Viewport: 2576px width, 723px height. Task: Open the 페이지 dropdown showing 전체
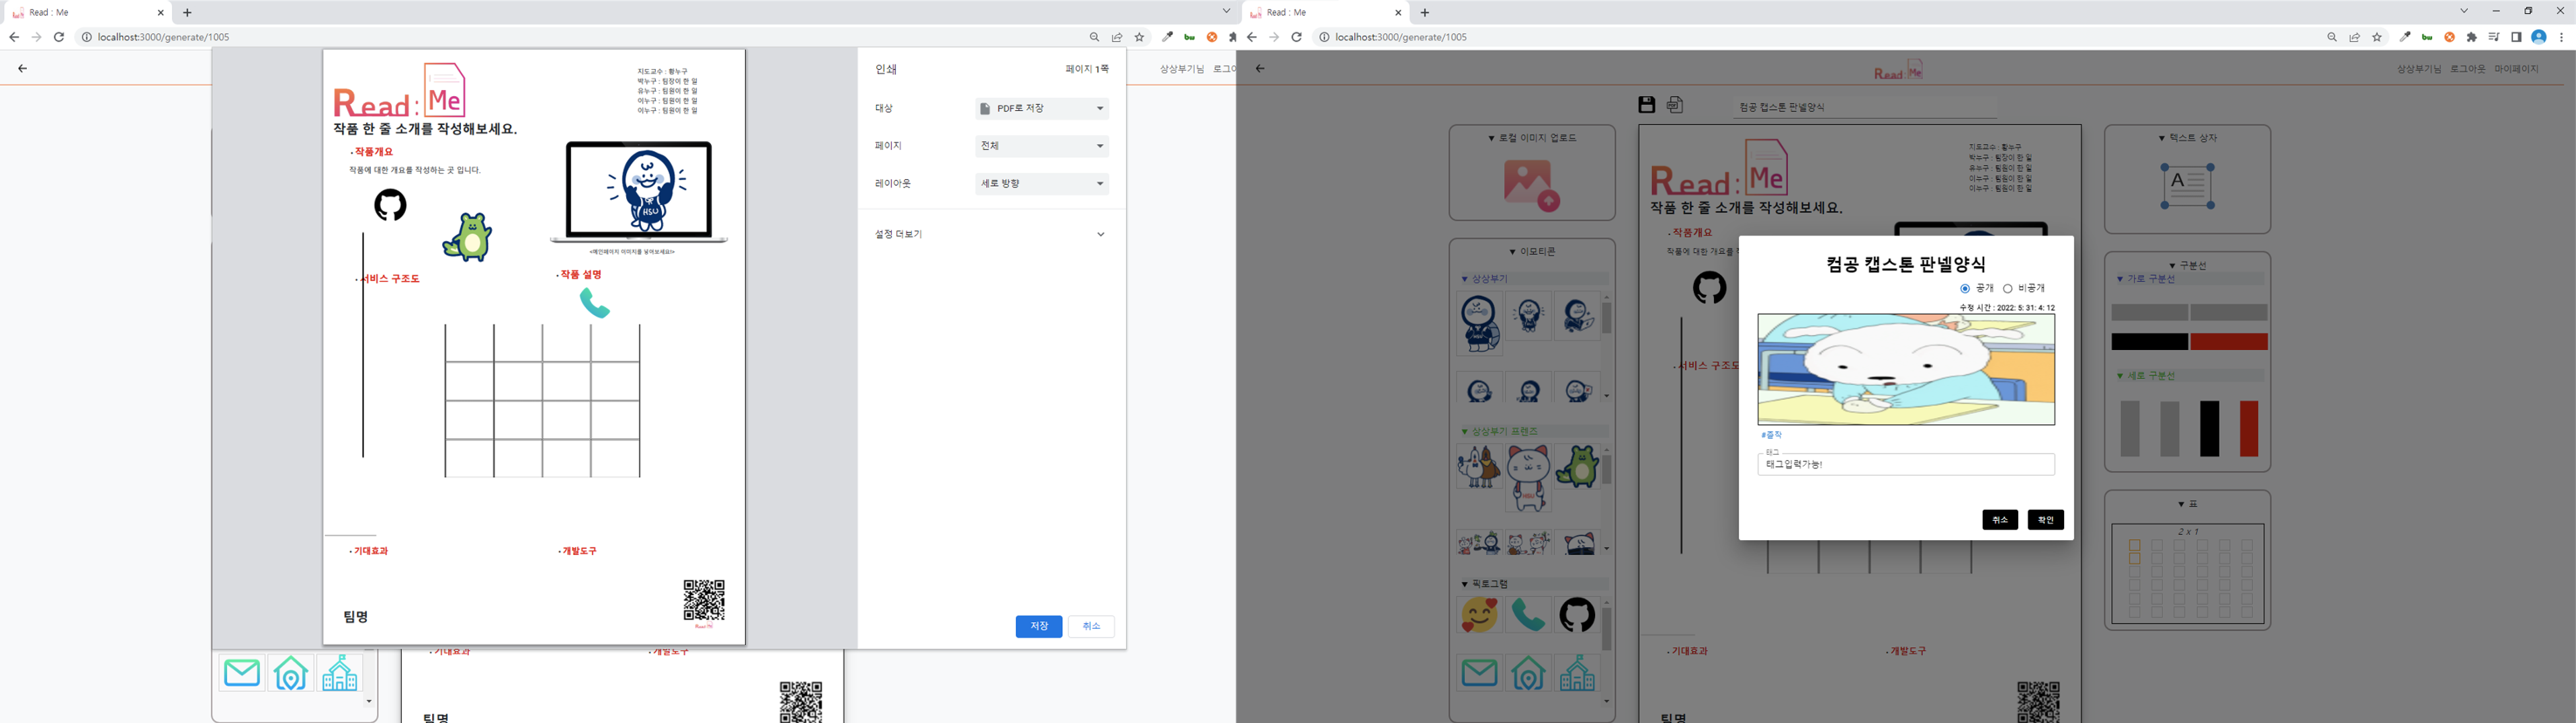click(x=1042, y=146)
